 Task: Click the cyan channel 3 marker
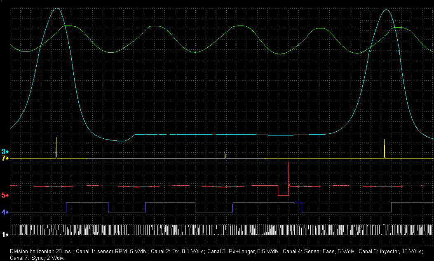click(5, 151)
